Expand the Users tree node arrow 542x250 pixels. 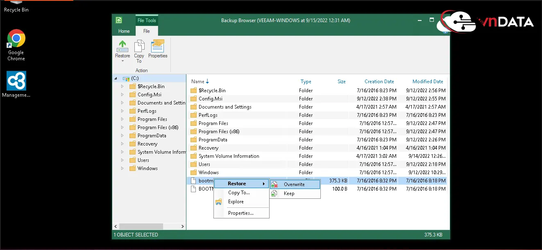pos(122,160)
